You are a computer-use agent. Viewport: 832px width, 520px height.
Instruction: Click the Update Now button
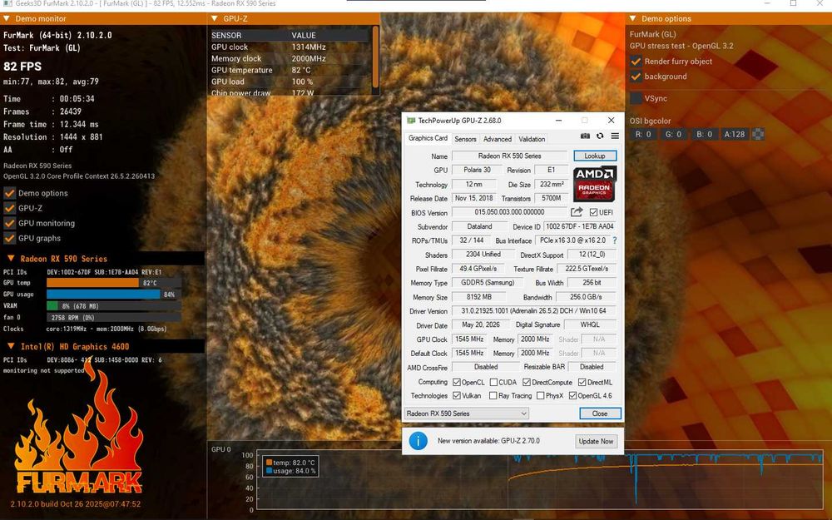tap(596, 441)
